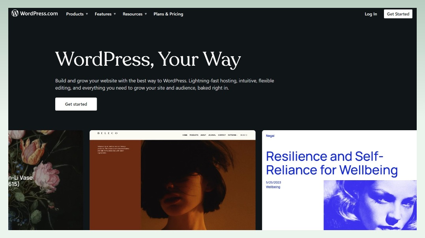Click JOURNAL in the Beleco preview nav

[212, 135]
